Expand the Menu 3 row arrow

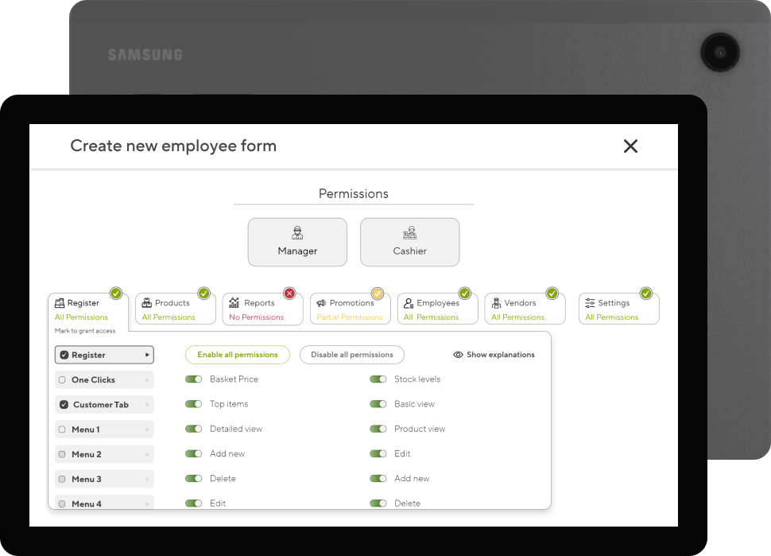pos(147,479)
